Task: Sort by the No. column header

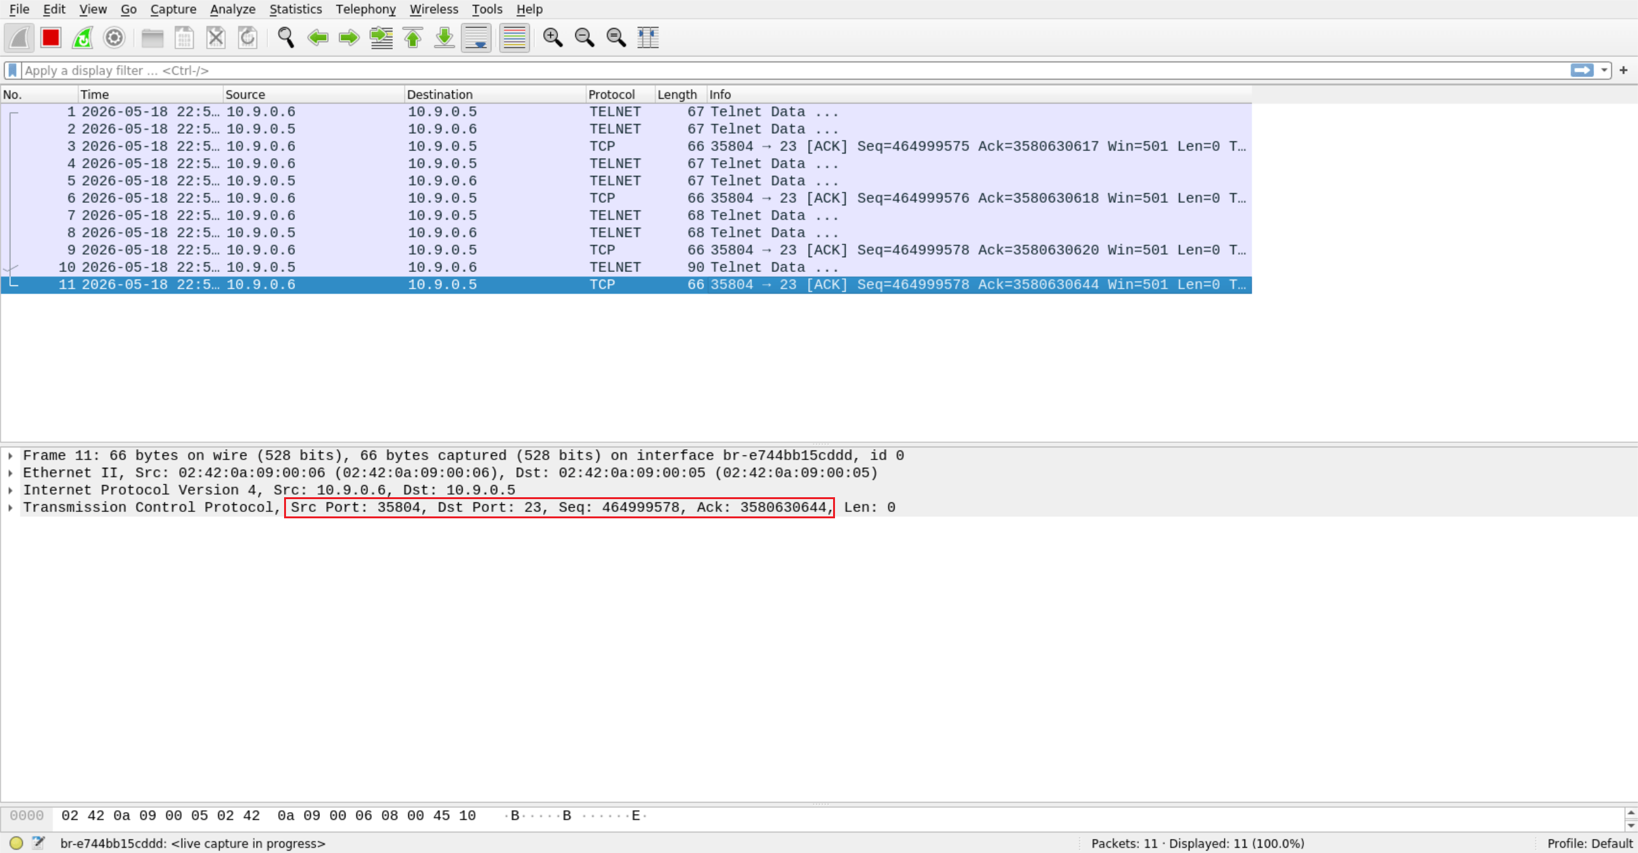Action: [39, 95]
